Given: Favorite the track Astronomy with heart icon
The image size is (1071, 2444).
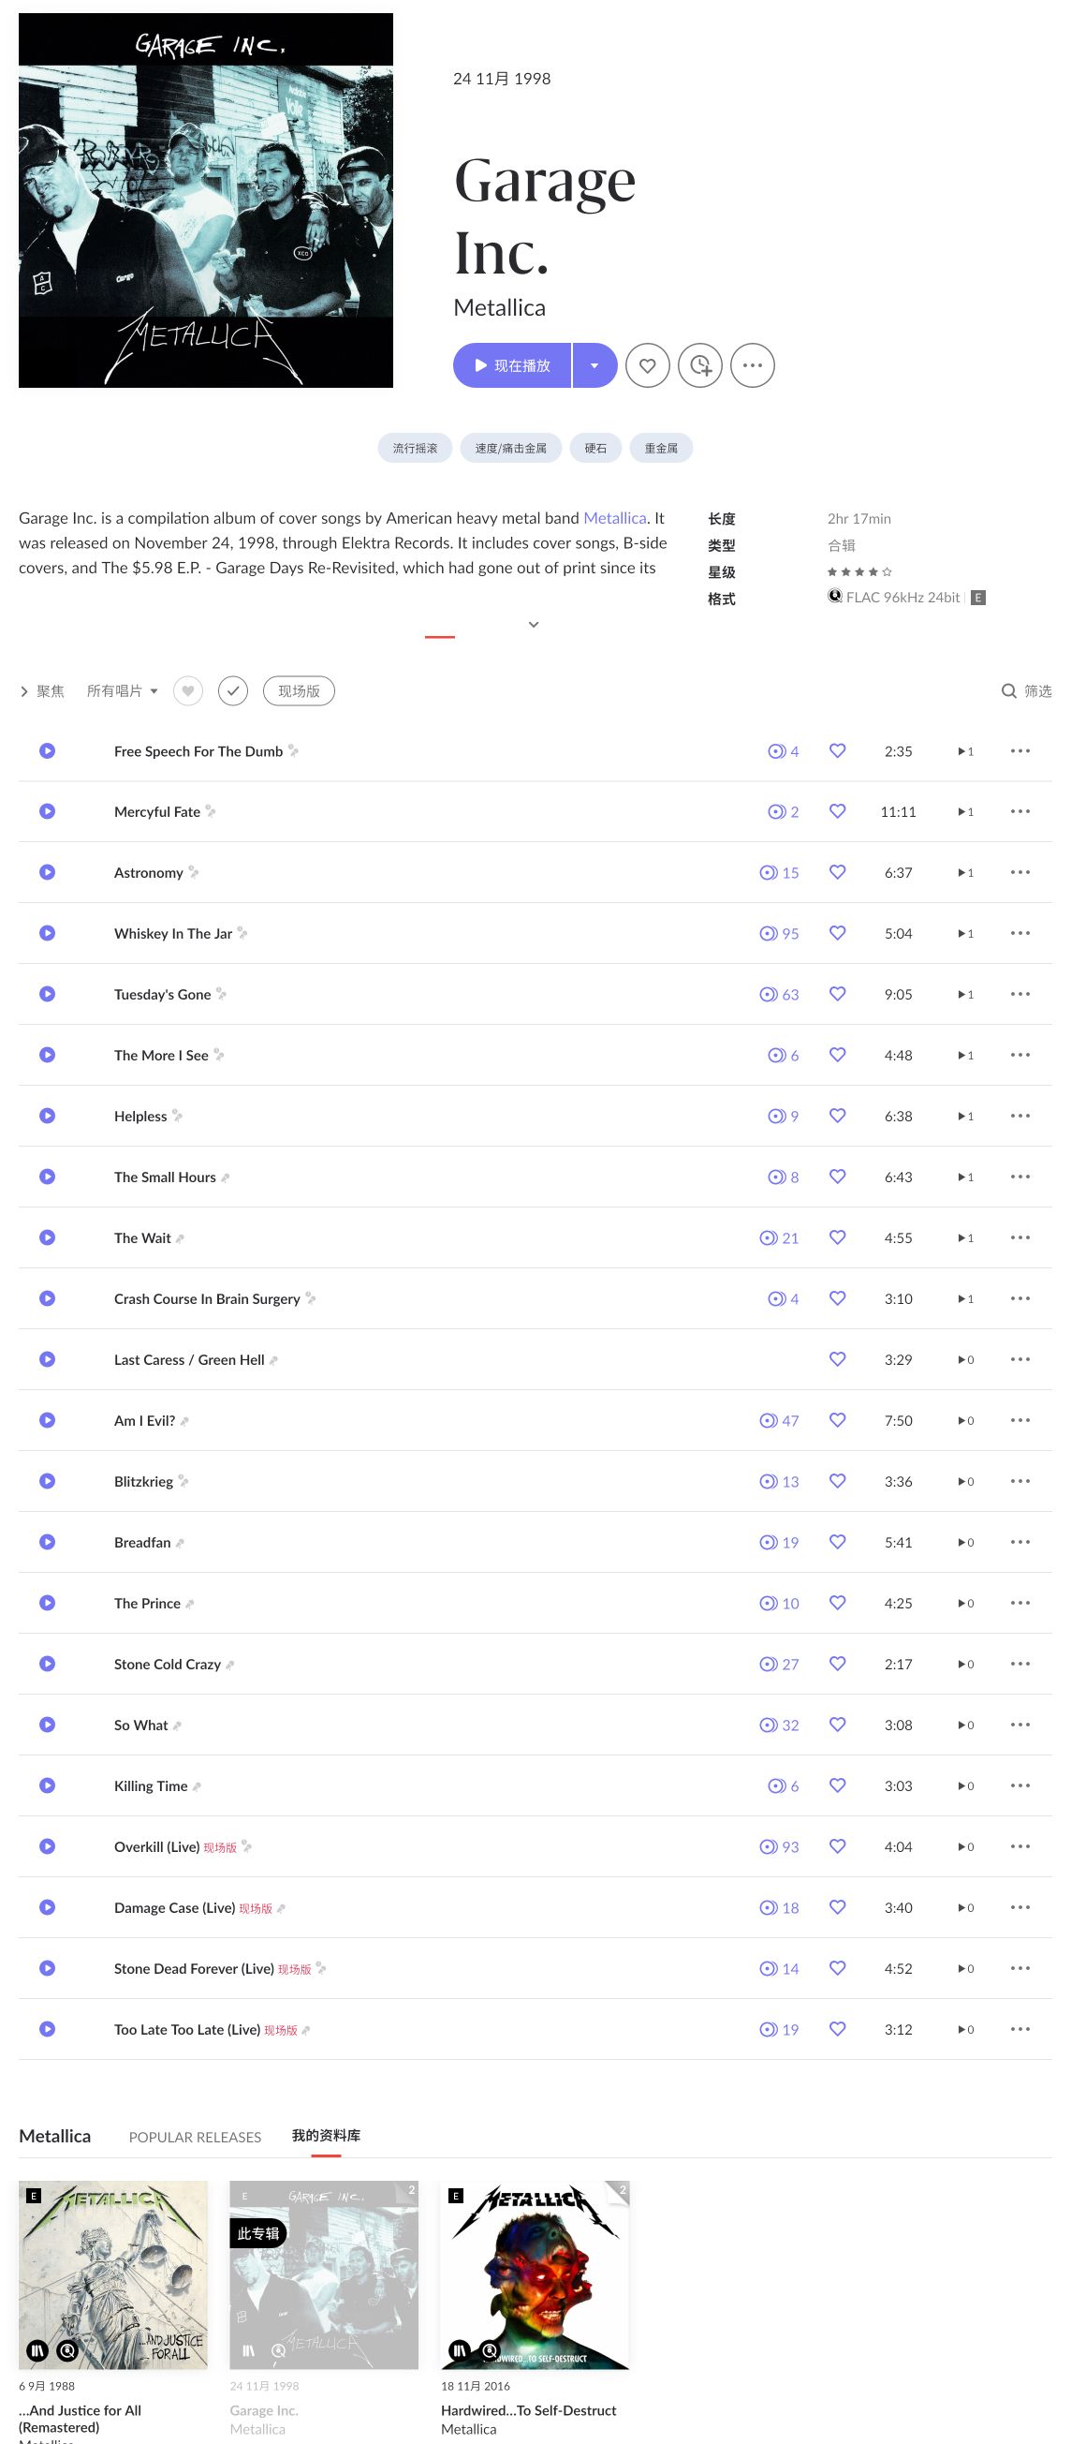Looking at the screenshot, I should (837, 872).
